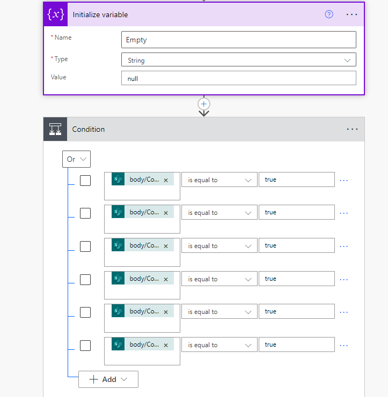Remove body/Co token in first condition row
The height and width of the screenshot is (397, 388).
166,180
